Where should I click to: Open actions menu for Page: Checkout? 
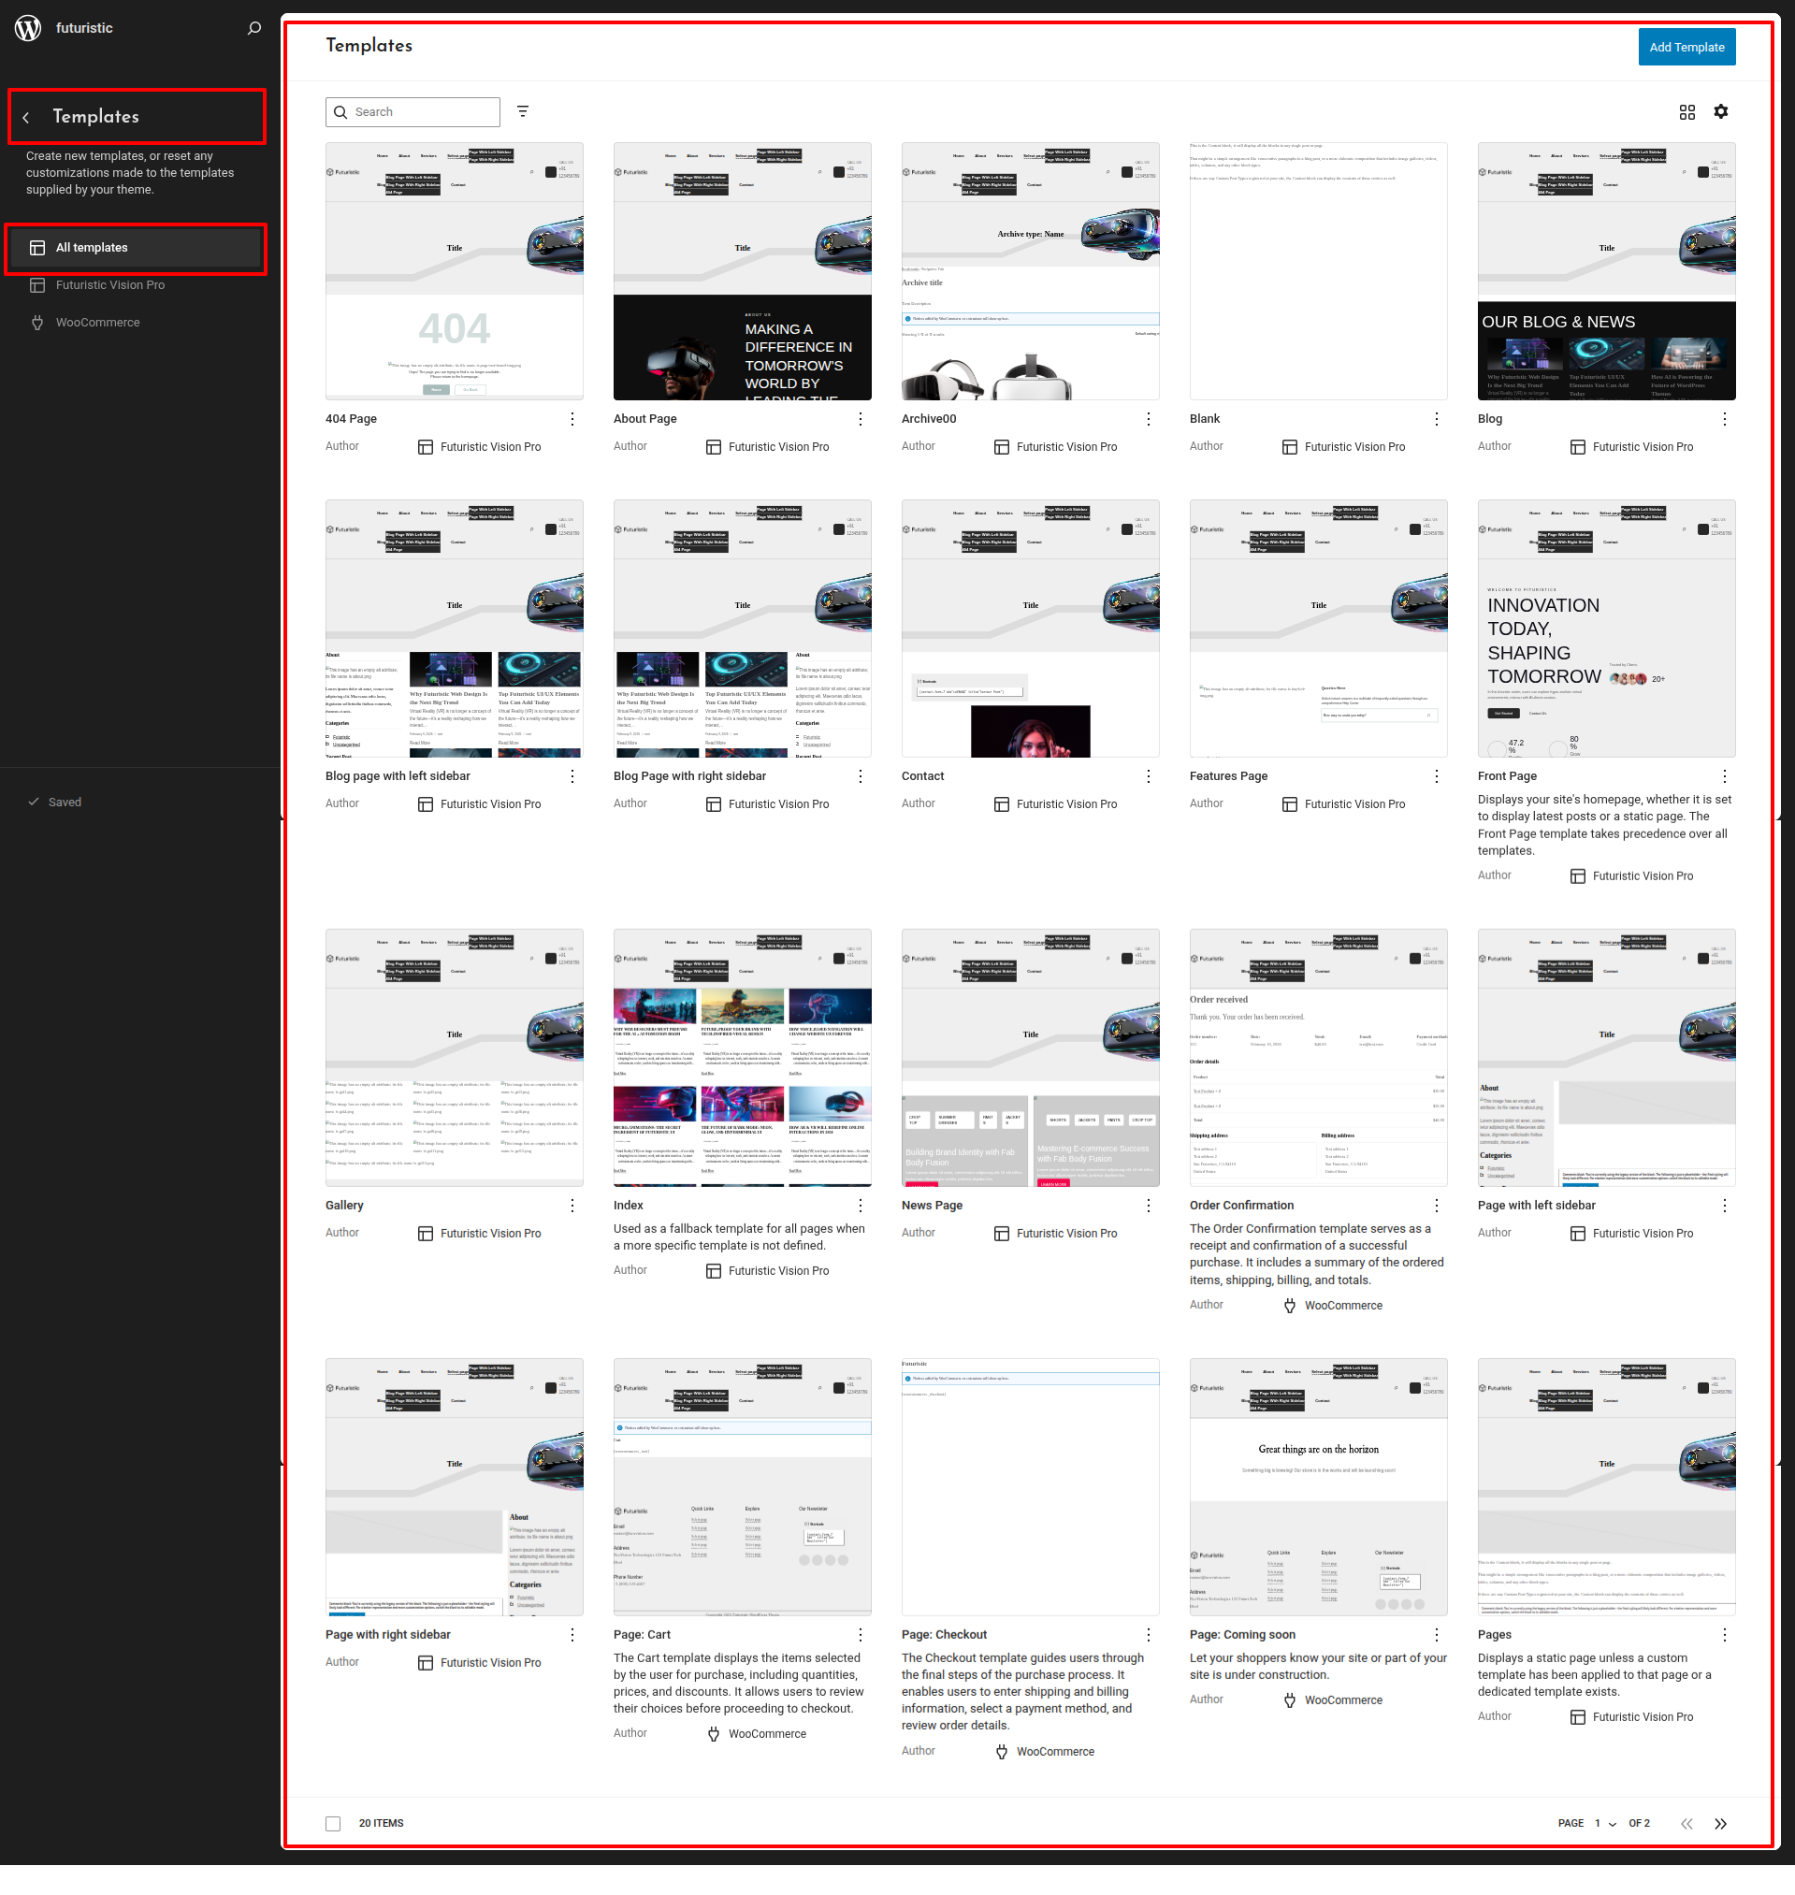pos(1149,1635)
